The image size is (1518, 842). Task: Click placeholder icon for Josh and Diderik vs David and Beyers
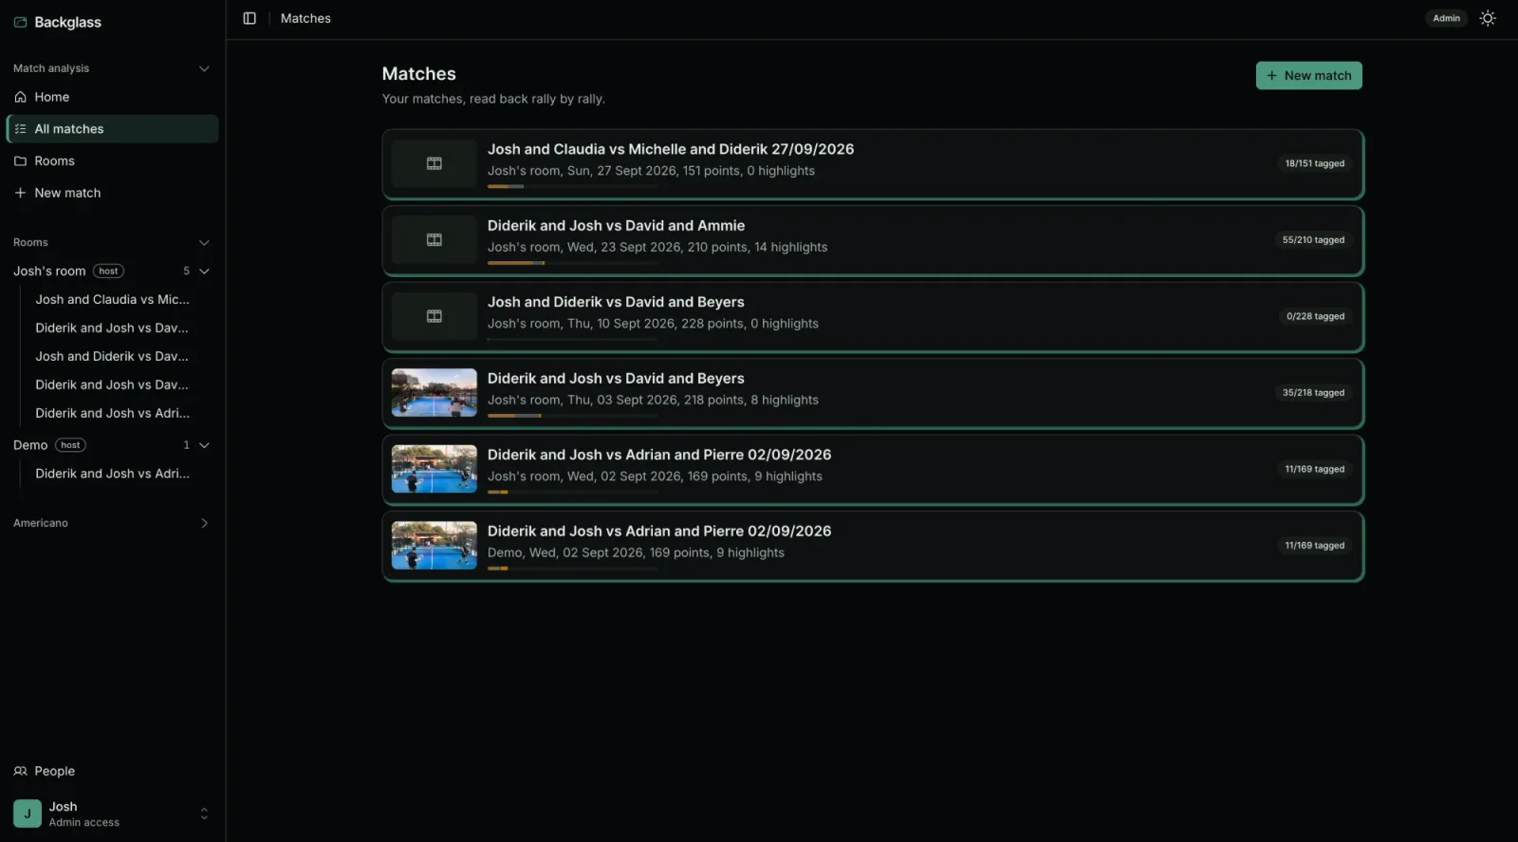point(434,316)
